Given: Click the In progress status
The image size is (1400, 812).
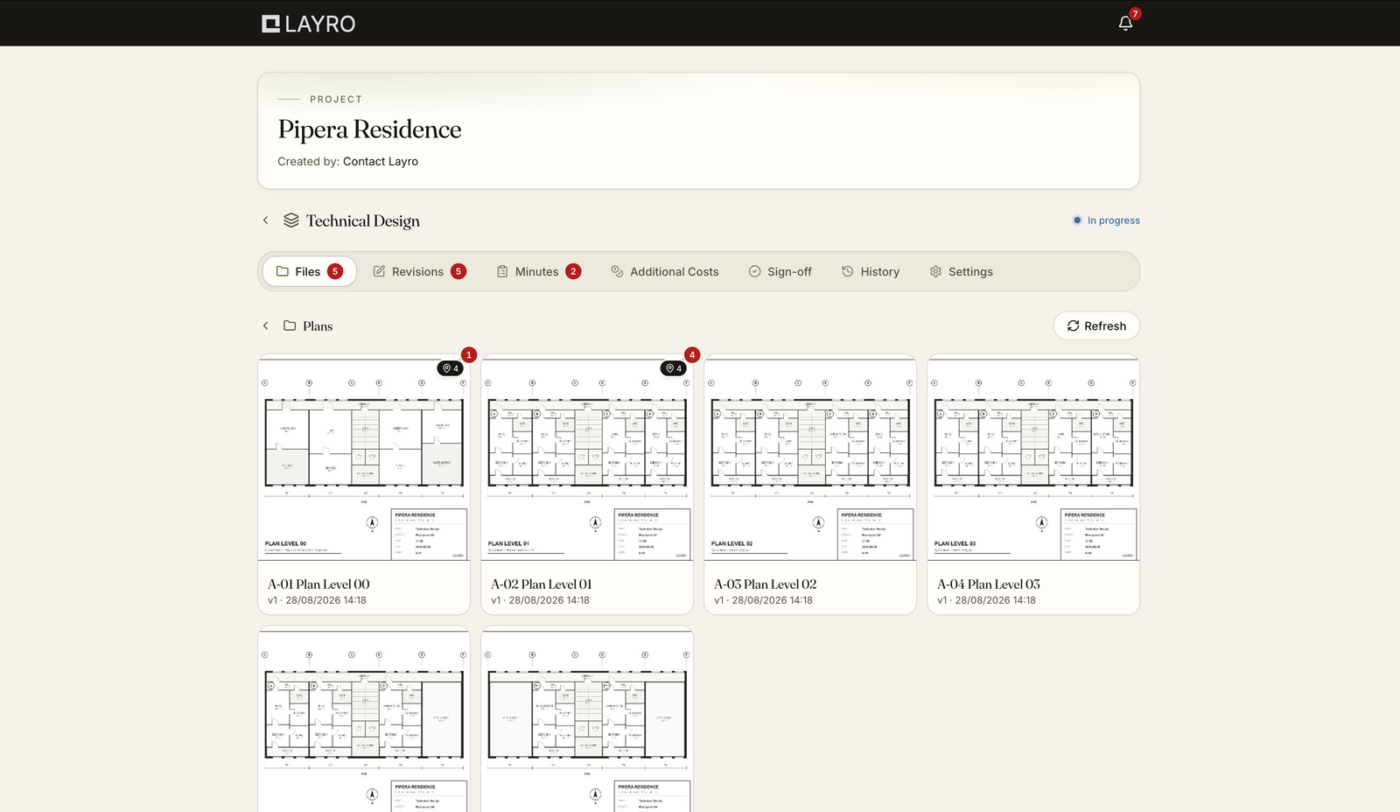Looking at the screenshot, I should (1107, 220).
